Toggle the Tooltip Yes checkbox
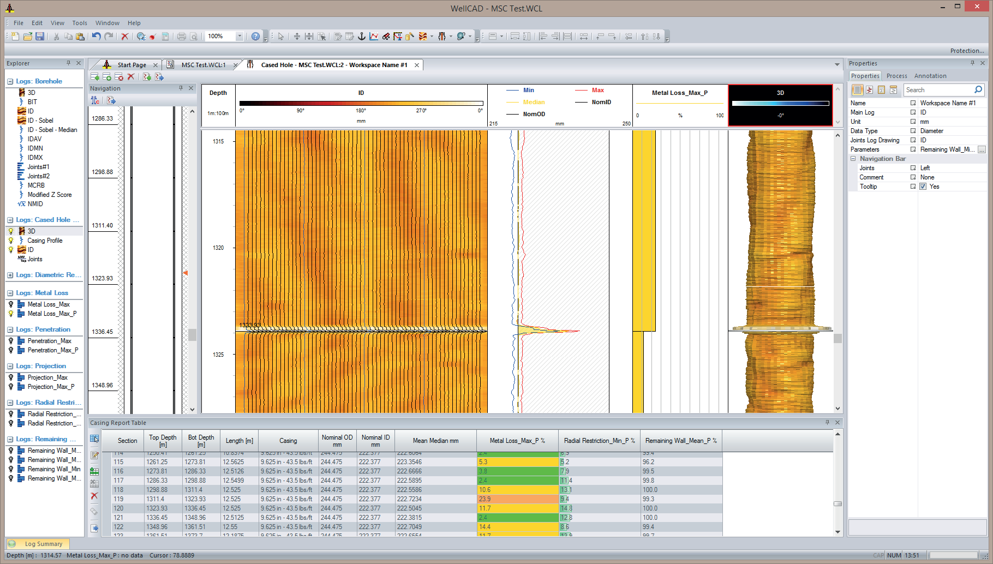 (x=923, y=187)
